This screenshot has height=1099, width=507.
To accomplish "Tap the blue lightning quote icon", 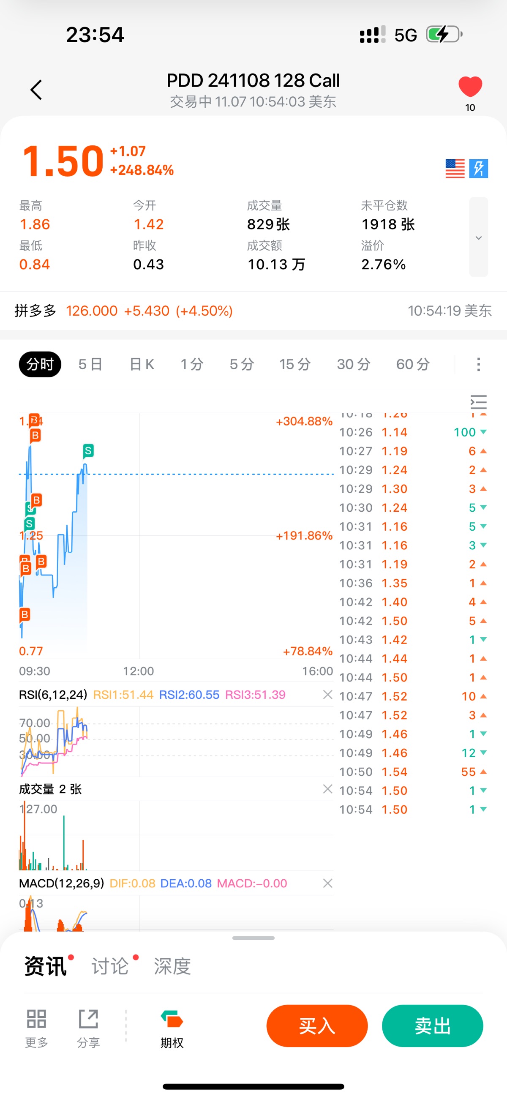I will pyautogui.click(x=478, y=169).
